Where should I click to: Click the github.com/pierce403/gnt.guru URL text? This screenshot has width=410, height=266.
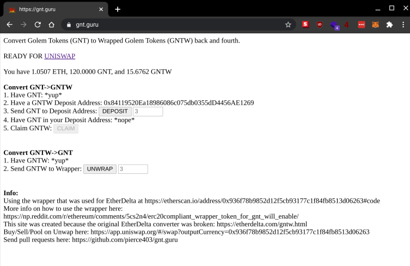(x=125, y=239)
